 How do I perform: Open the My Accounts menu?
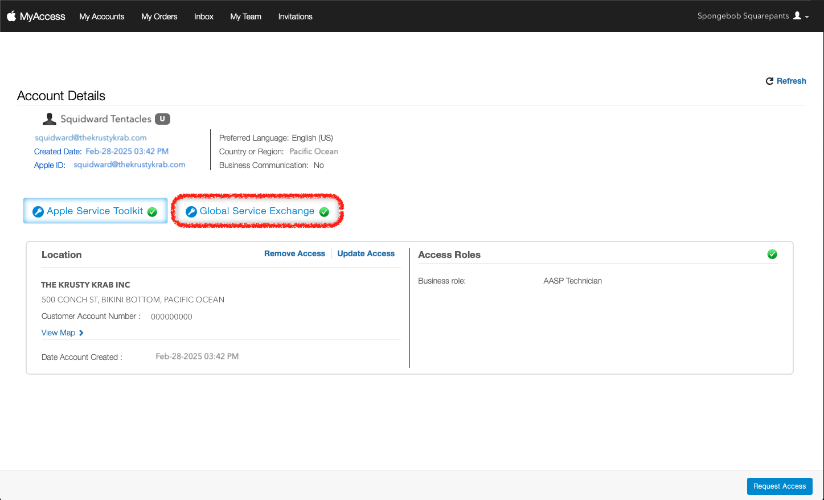[x=102, y=17]
